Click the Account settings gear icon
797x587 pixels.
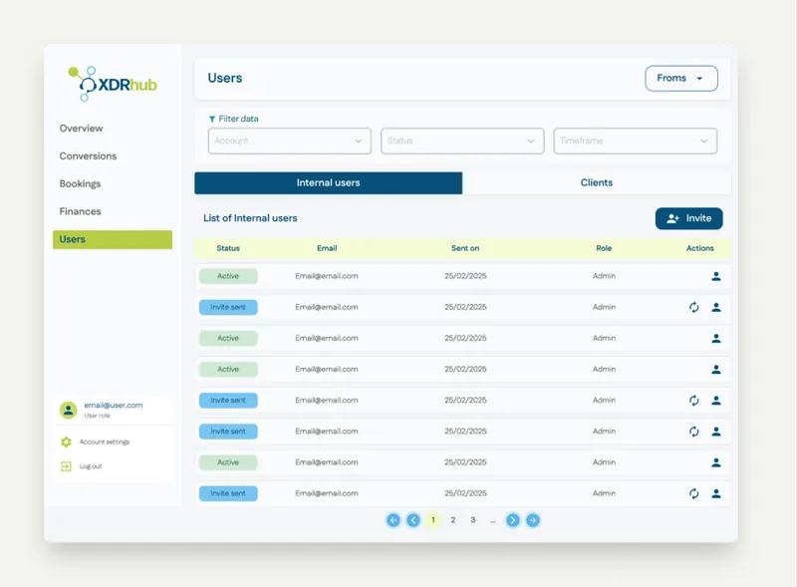point(66,442)
